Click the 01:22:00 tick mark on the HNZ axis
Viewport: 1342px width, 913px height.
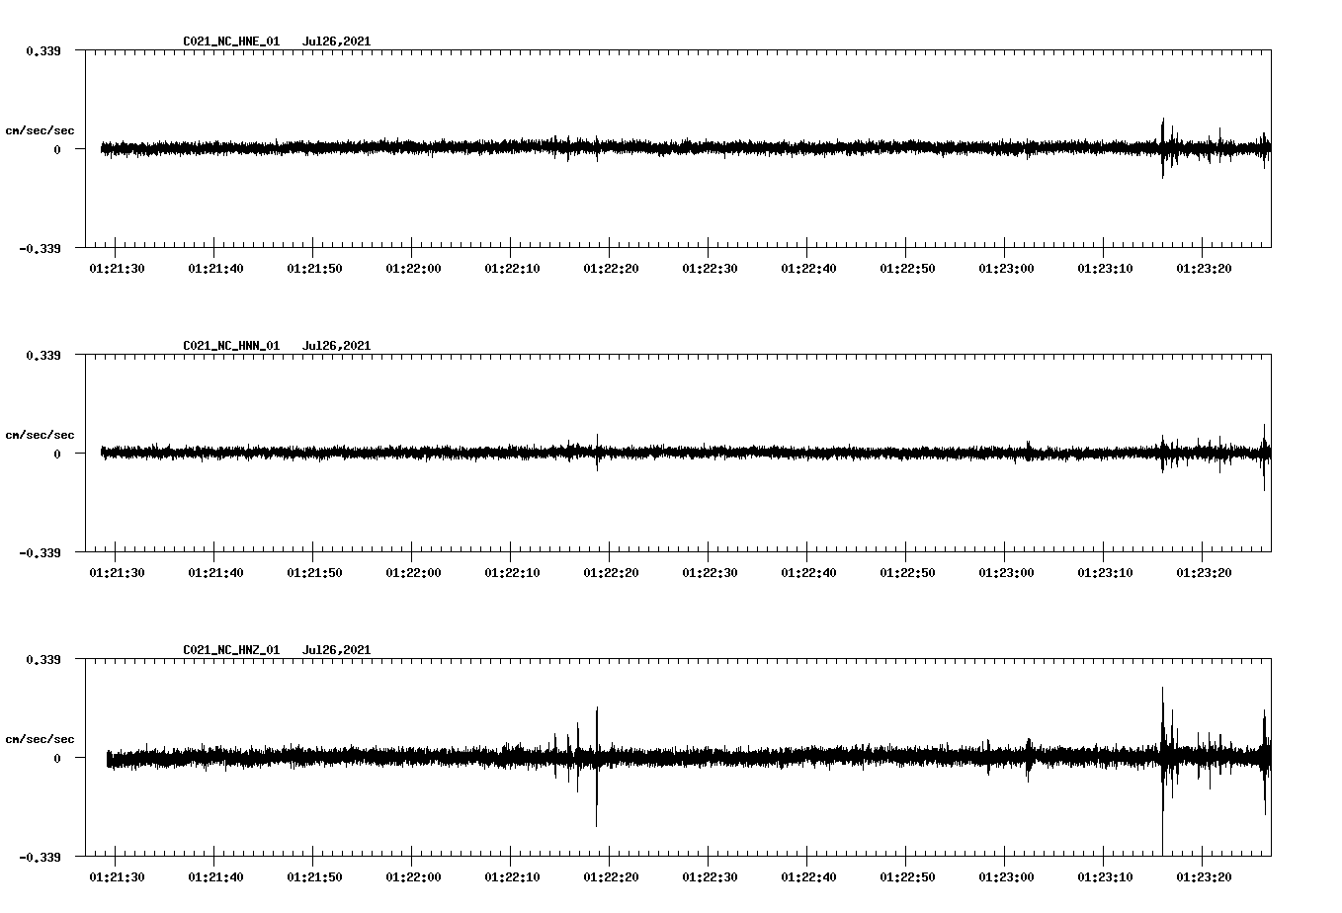412,863
